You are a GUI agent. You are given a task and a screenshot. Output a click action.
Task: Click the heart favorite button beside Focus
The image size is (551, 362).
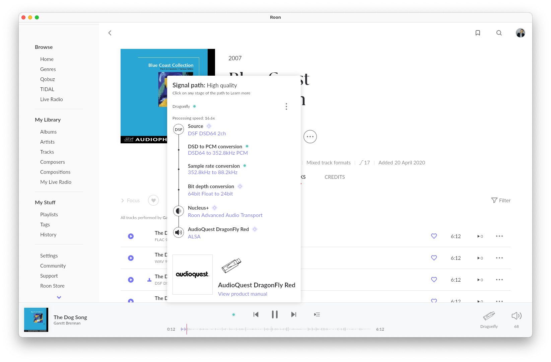tap(153, 201)
